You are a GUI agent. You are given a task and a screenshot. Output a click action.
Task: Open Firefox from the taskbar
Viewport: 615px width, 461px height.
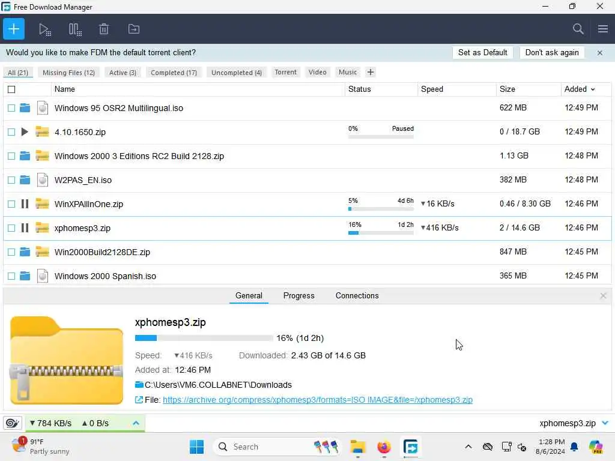(x=384, y=447)
